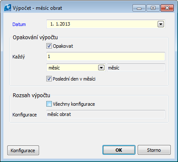The width and height of the screenshot is (178, 162).
Task: Open the Datum calendar dropdown arrow
Action: pyautogui.click(x=161, y=24)
